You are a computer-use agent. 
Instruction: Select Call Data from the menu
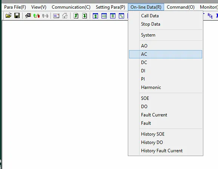click(x=166, y=16)
